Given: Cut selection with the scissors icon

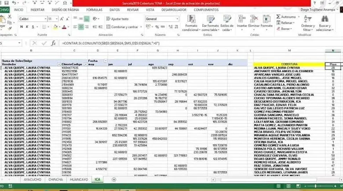Looking at the screenshot, I should click(x=9, y=16).
